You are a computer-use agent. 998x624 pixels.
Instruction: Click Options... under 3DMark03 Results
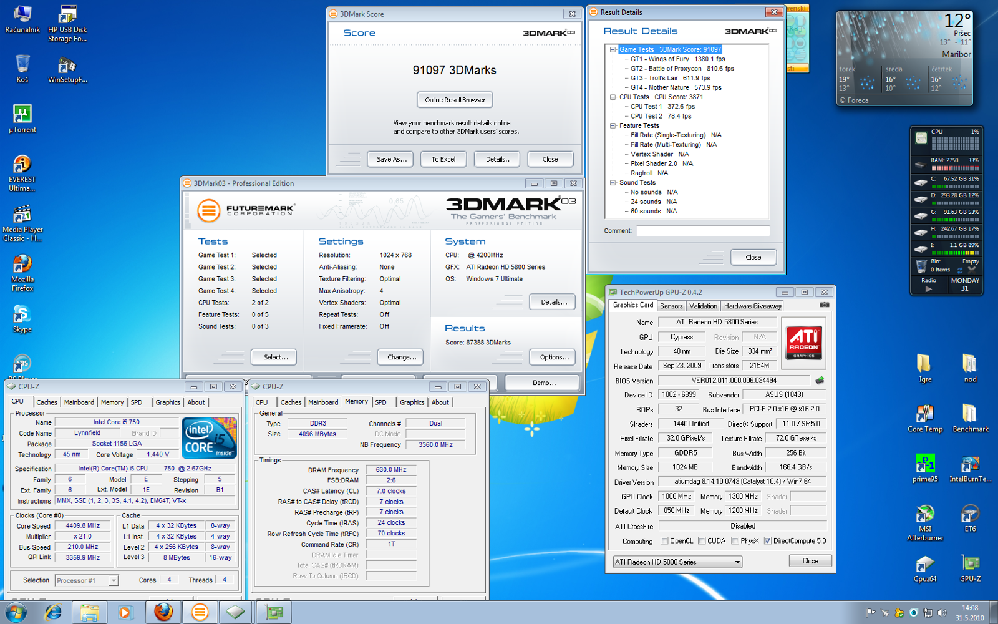(553, 357)
